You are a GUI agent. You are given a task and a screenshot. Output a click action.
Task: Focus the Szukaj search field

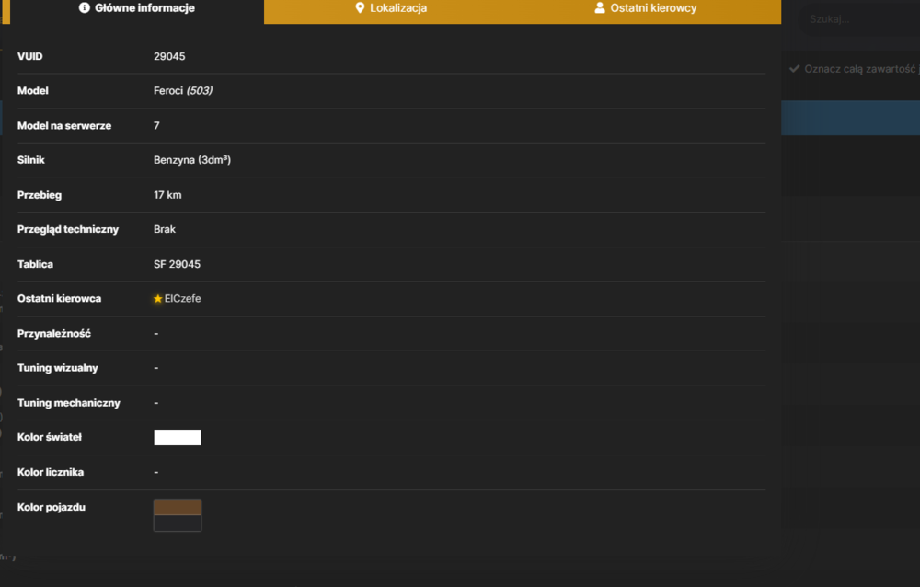[x=859, y=19]
